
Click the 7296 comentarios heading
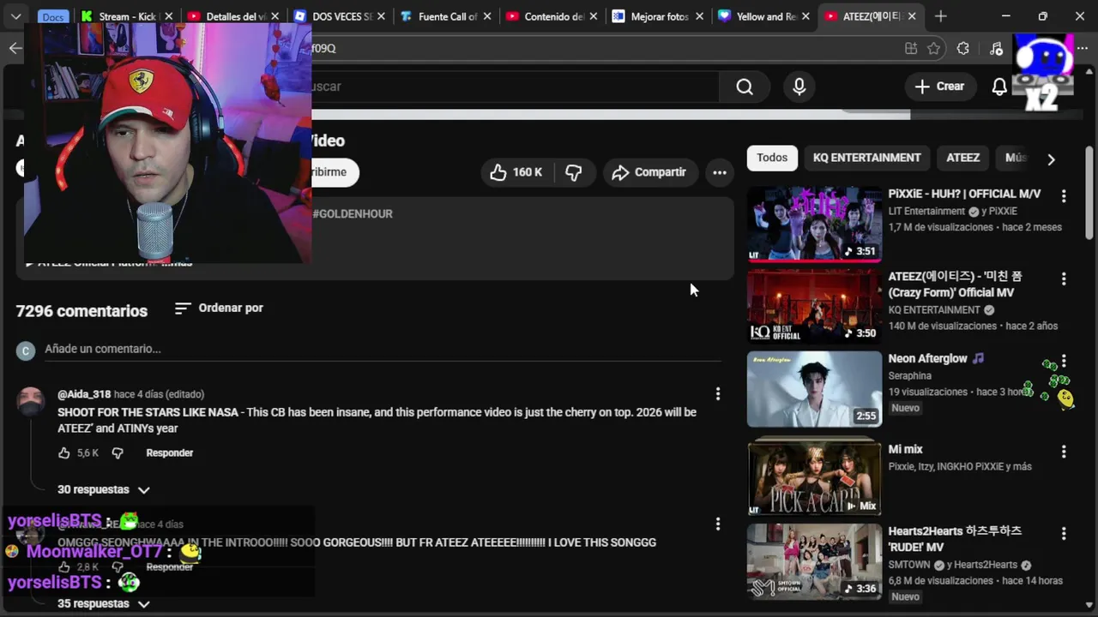[x=81, y=311]
